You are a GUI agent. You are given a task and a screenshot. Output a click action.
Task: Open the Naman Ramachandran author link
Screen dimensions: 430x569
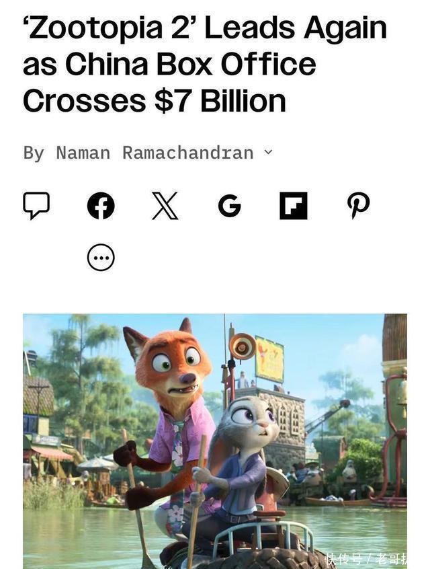pos(155,153)
